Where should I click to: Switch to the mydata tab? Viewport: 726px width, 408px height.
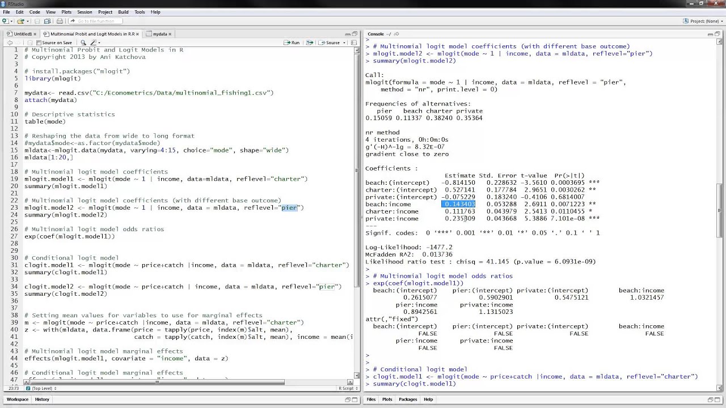pos(159,34)
